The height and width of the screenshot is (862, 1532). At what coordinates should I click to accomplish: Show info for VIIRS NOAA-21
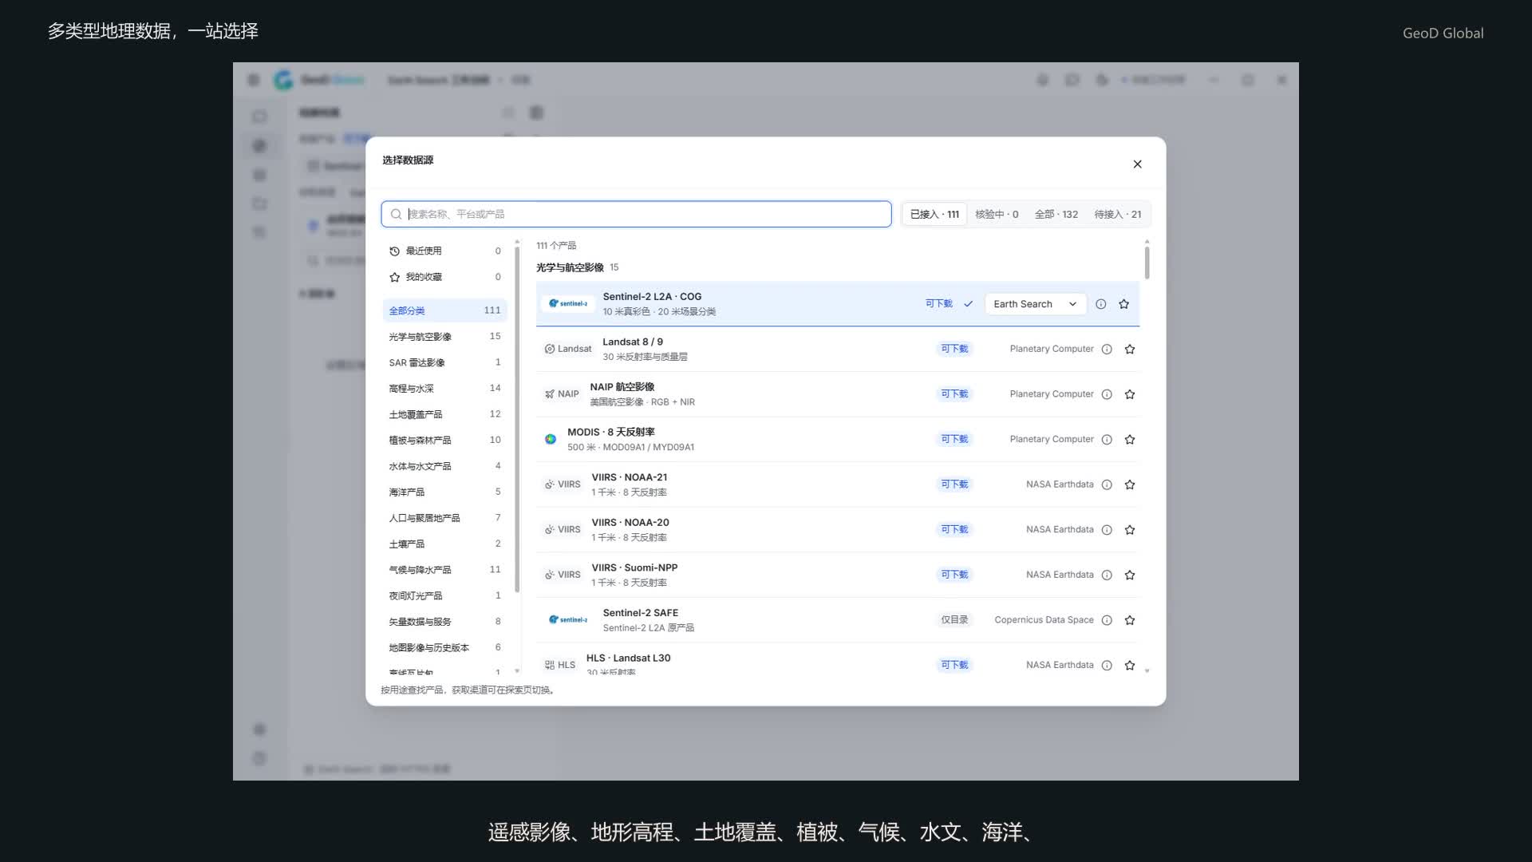tap(1107, 484)
